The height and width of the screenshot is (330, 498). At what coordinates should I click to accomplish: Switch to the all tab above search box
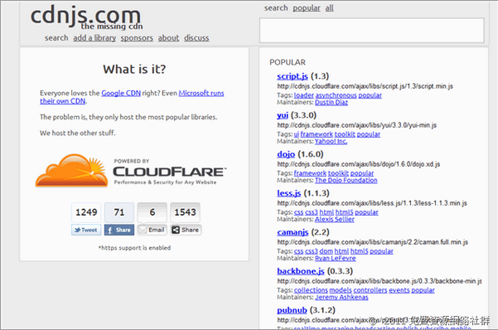329,8
